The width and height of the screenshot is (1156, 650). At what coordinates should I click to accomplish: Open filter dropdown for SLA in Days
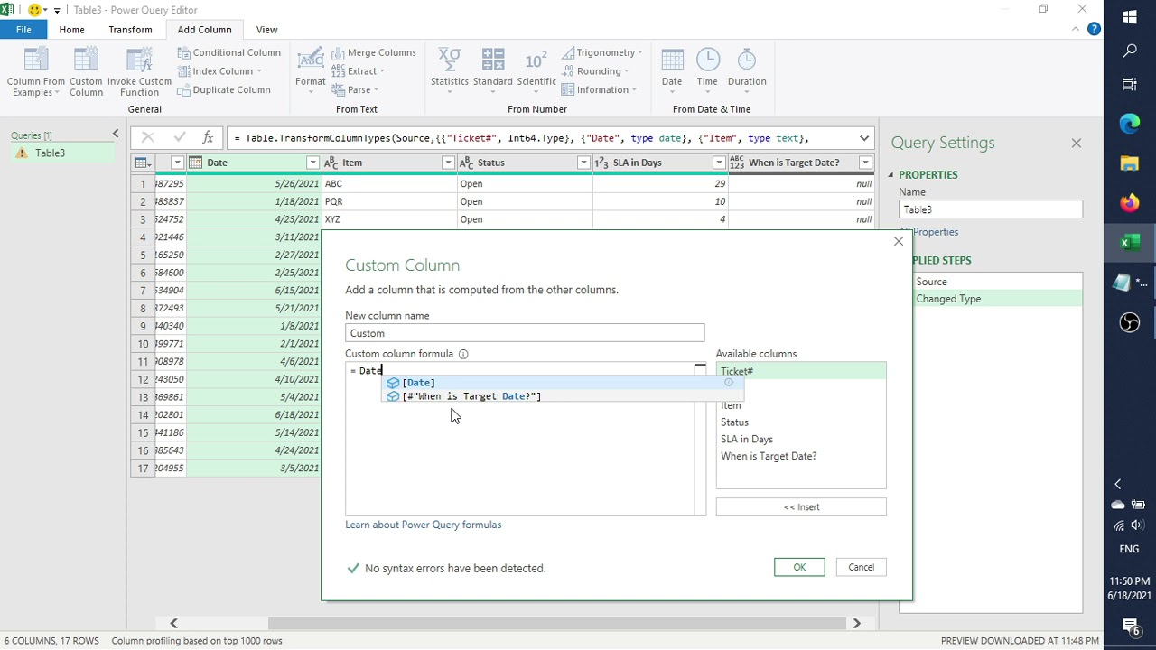tap(719, 162)
